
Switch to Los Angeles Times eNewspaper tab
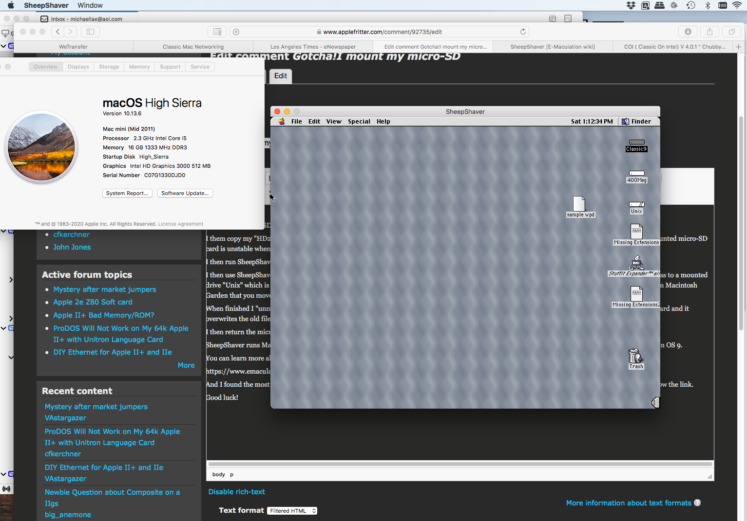coord(313,47)
